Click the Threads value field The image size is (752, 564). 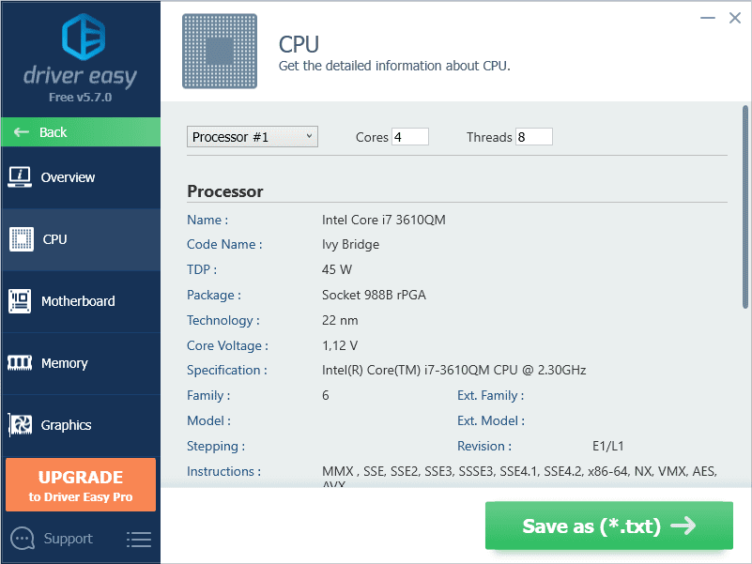(533, 137)
